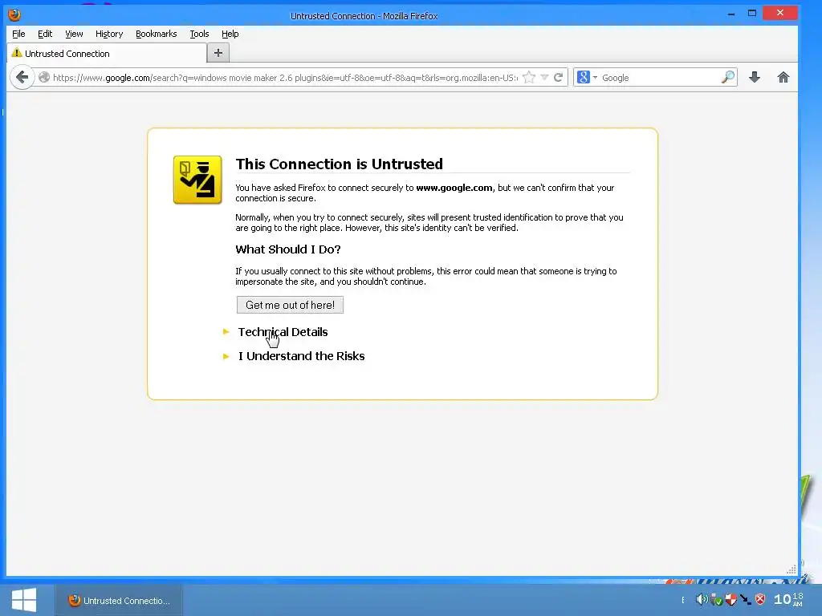Select the Untrusted Connection tab
Image resolution: width=822 pixels, height=616 pixels.
107,54
